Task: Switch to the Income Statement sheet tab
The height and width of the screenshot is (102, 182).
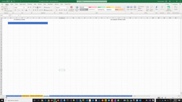Action: pyautogui.click(x=95, y=96)
